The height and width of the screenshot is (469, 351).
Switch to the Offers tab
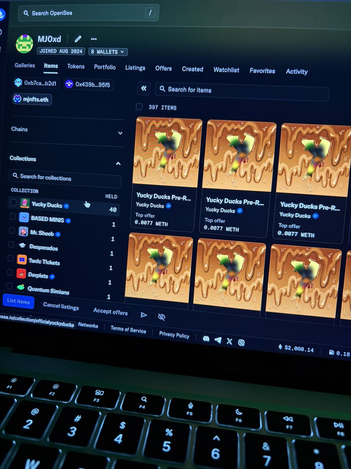click(x=163, y=68)
